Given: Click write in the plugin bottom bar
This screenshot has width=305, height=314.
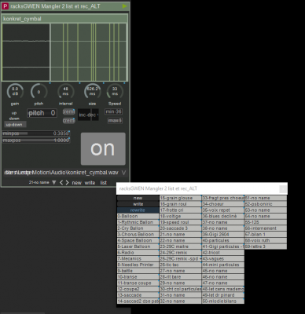Looking at the screenshot, I should pyautogui.click(x=90, y=183).
